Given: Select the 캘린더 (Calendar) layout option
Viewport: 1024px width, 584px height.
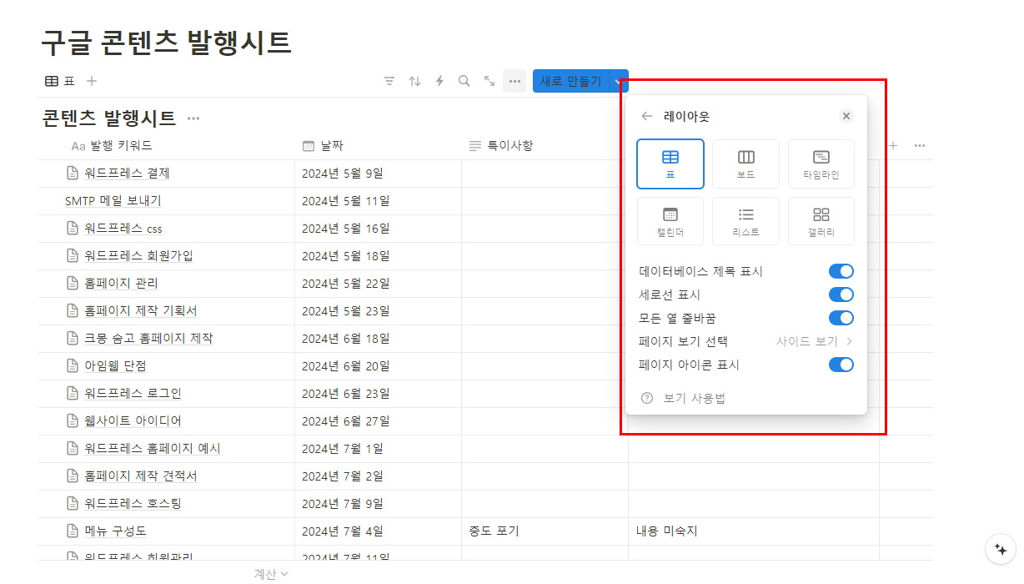Looking at the screenshot, I should pos(670,221).
